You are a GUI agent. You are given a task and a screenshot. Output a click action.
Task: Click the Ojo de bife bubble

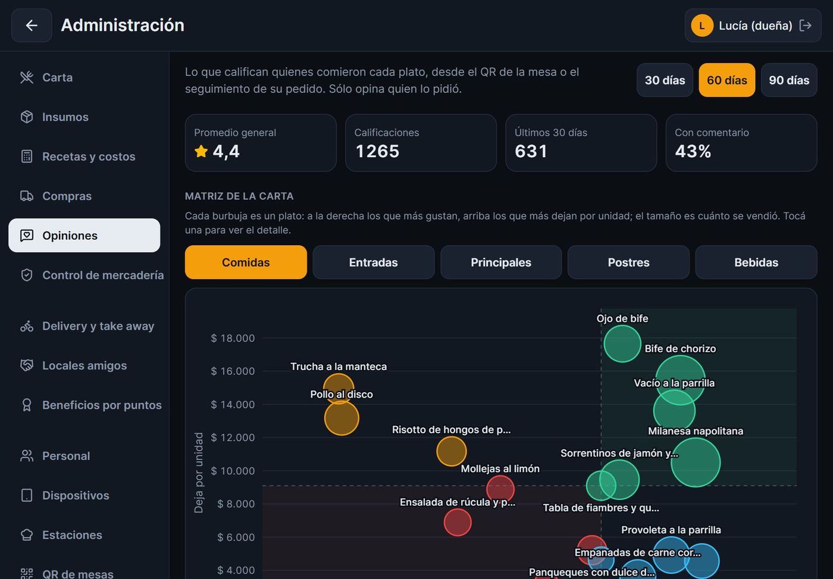[x=622, y=343]
